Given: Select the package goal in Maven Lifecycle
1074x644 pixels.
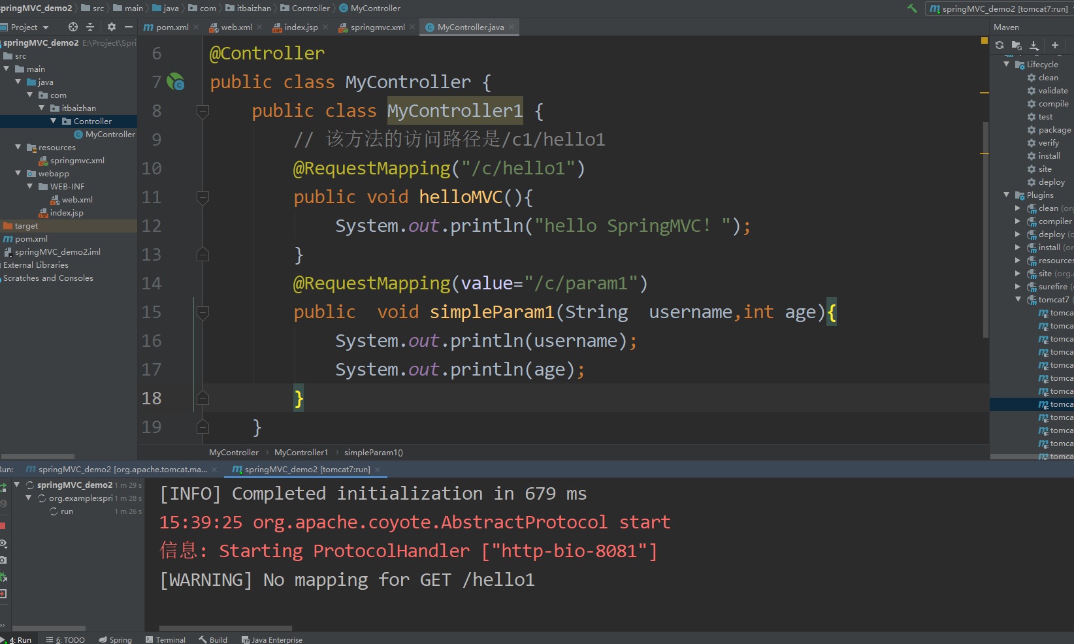Looking at the screenshot, I should pyautogui.click(x=1049, y=129).
